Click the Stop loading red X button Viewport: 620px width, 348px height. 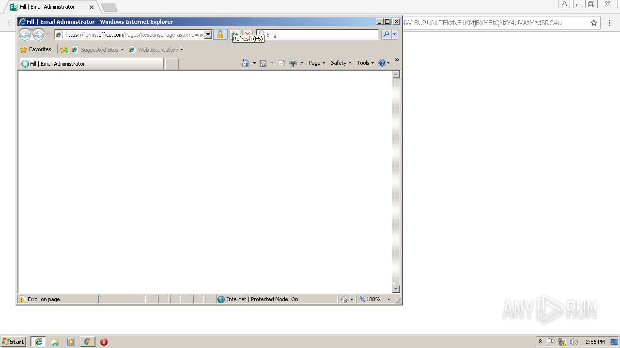pos(248,33)
